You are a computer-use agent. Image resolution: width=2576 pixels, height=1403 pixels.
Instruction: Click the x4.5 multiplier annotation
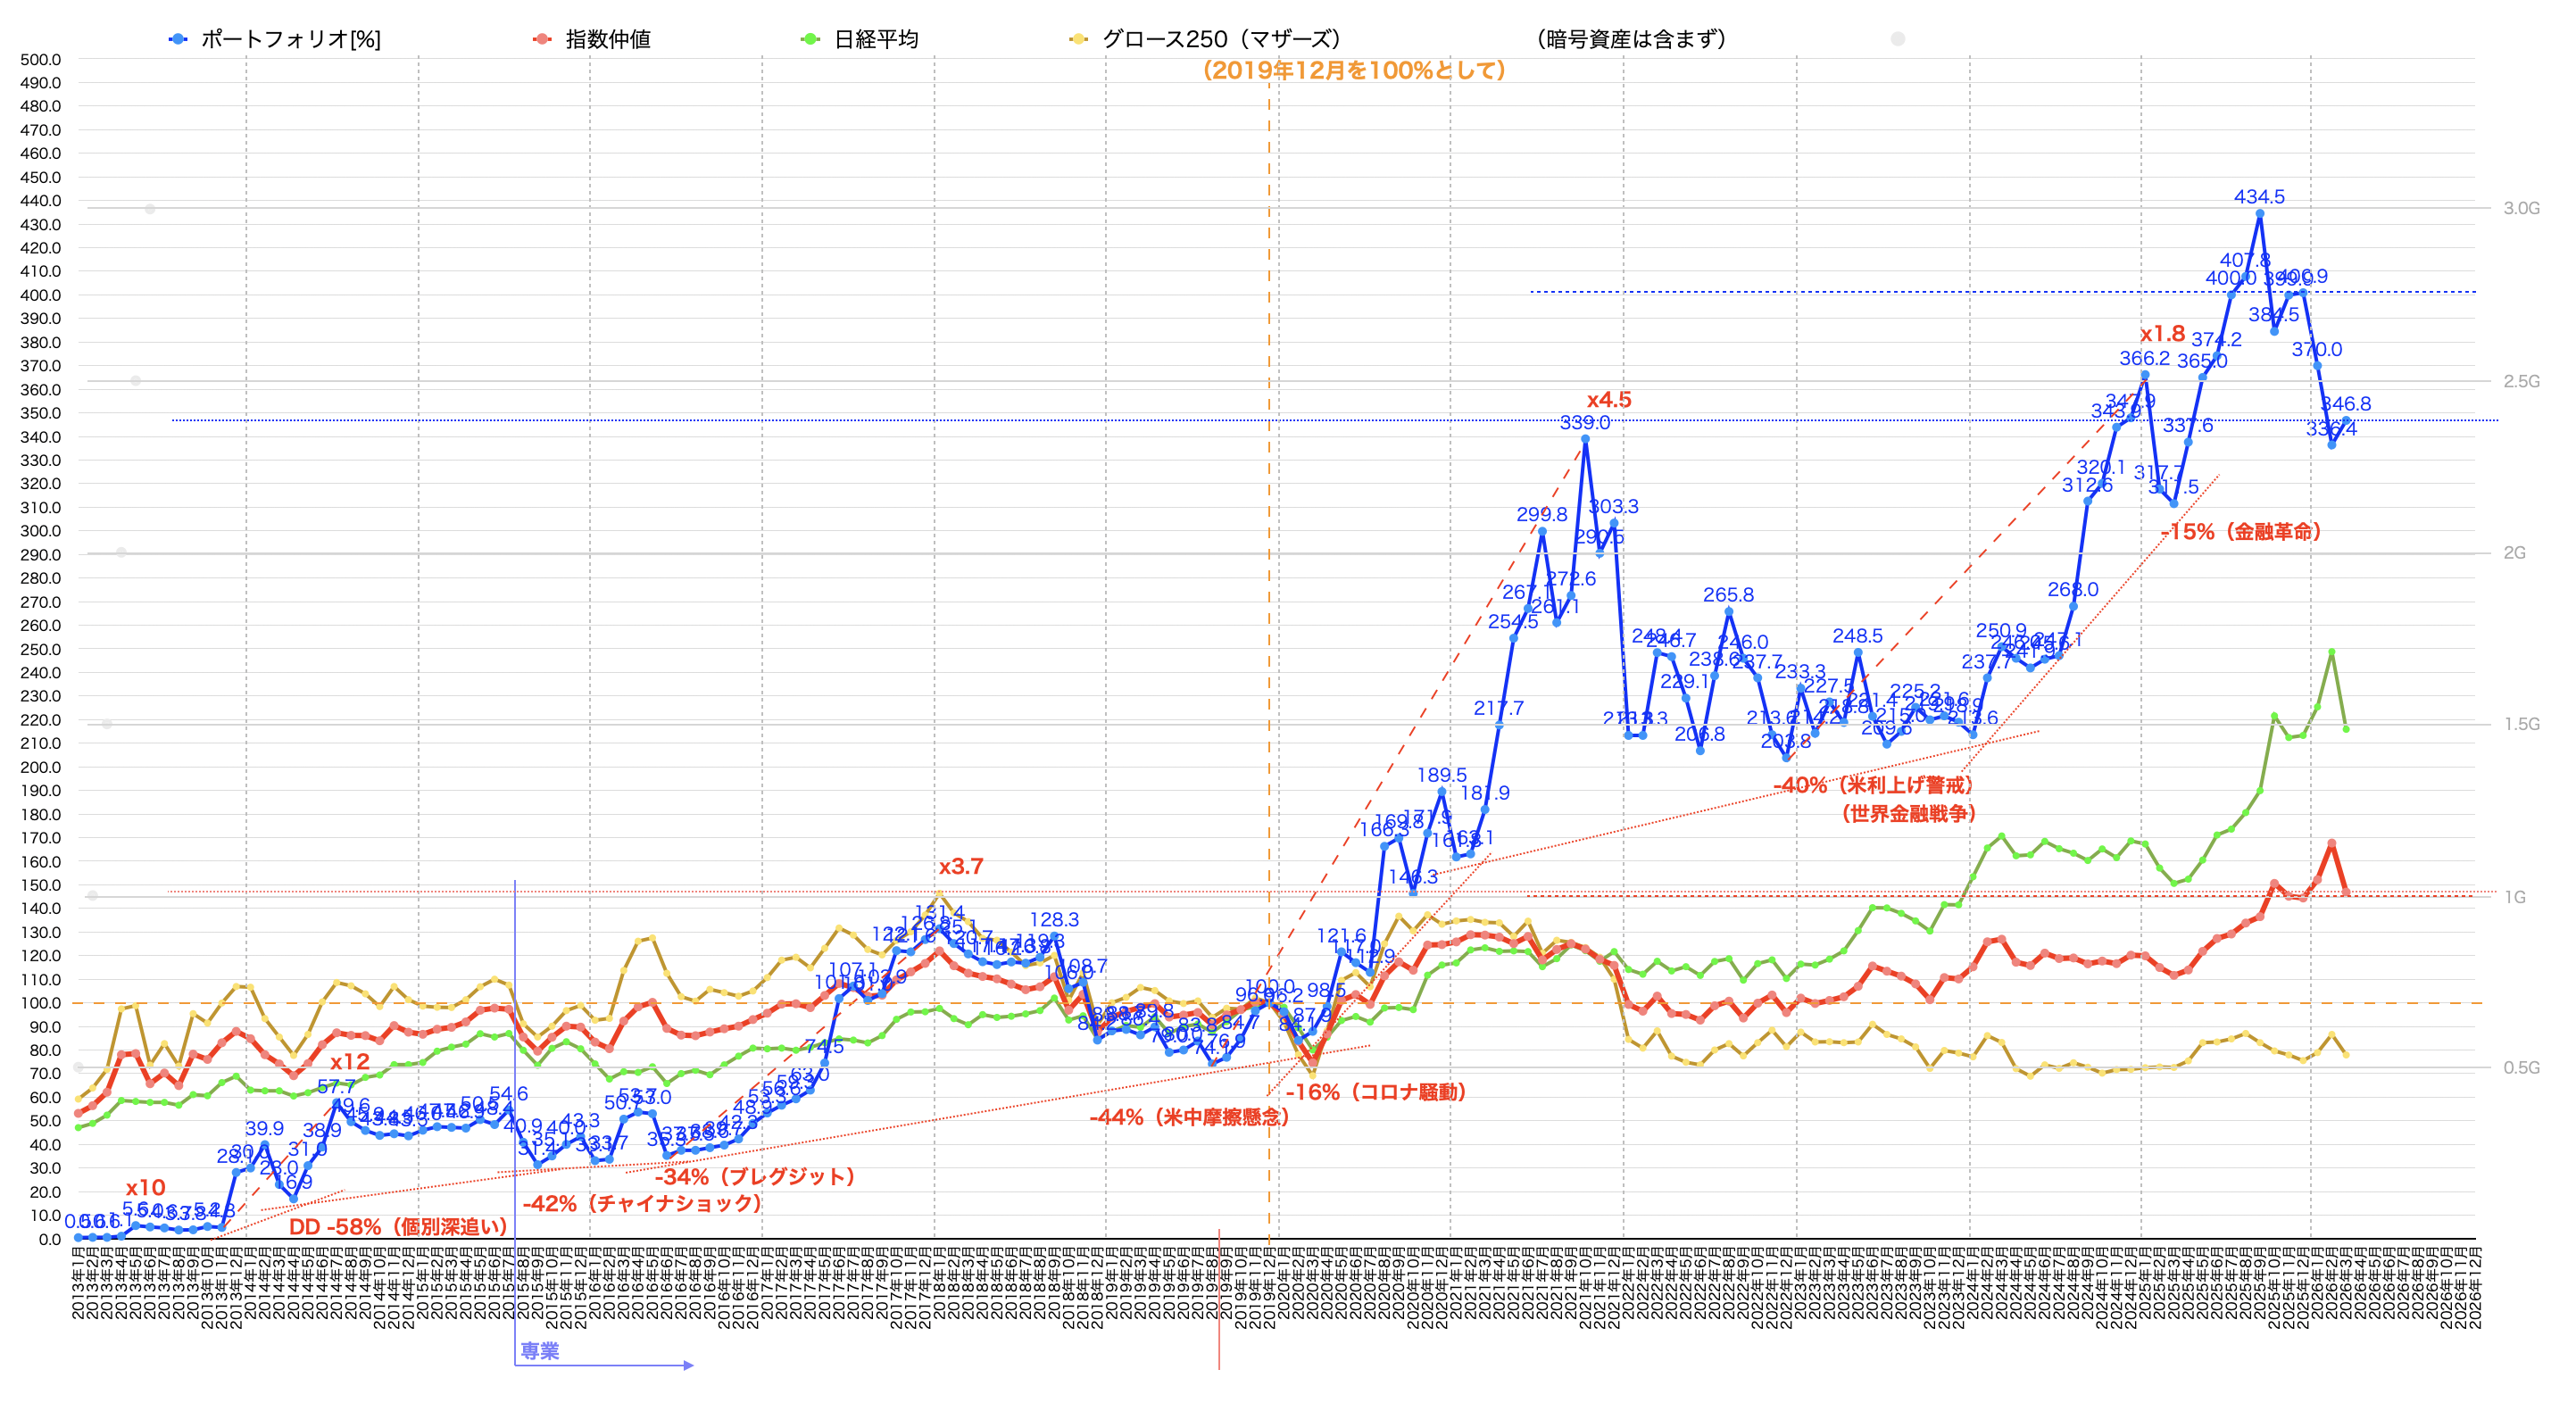click(1609, 400)
